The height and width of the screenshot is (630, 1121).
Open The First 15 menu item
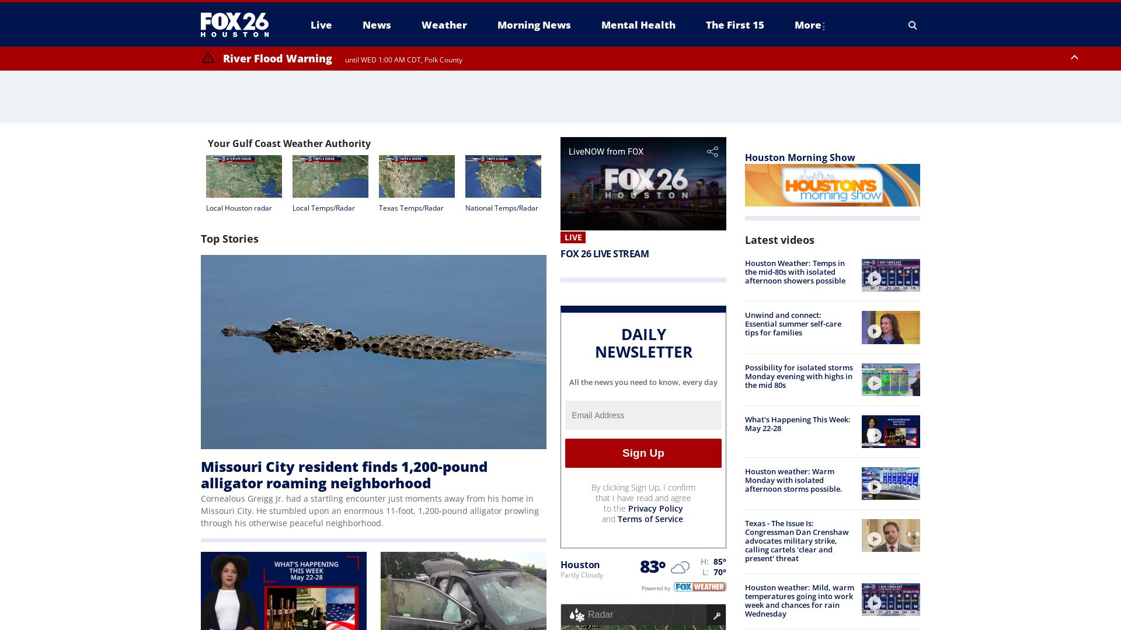coord(735,25)
